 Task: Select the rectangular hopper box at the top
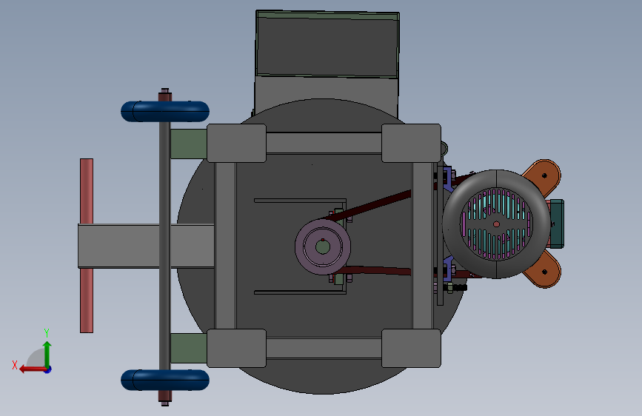click(327, 44)
